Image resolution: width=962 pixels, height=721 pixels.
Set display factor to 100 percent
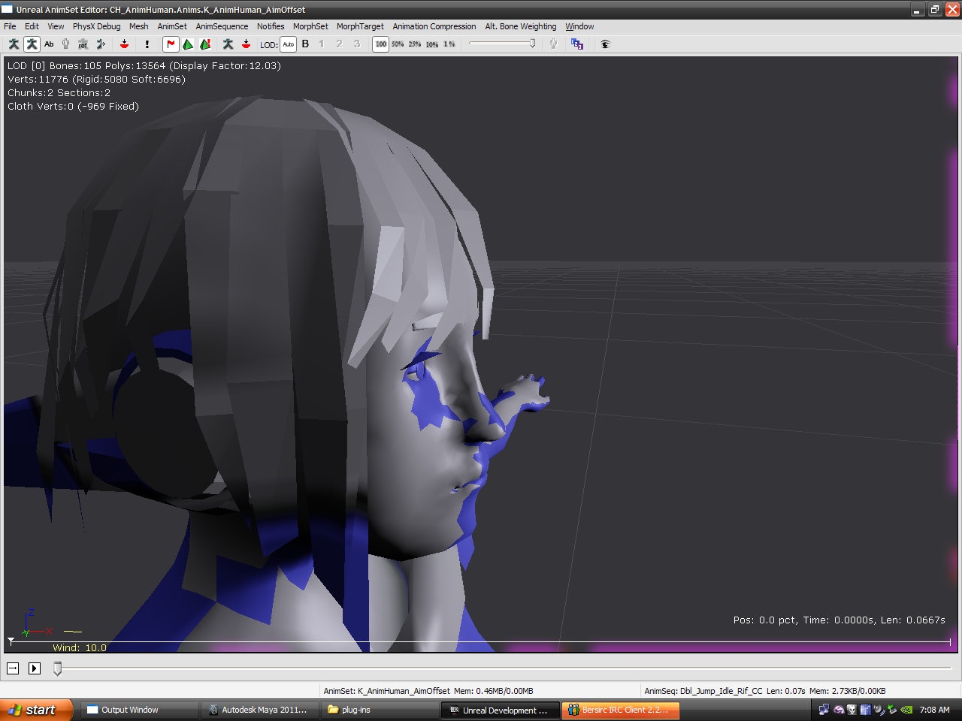(381, 44)
